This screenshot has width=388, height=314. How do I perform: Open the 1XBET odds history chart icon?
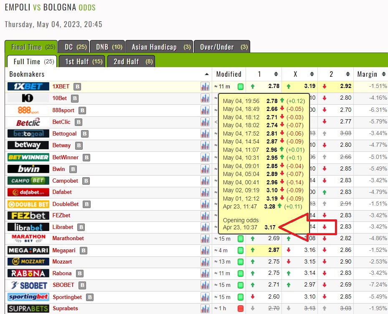[205, 86]
